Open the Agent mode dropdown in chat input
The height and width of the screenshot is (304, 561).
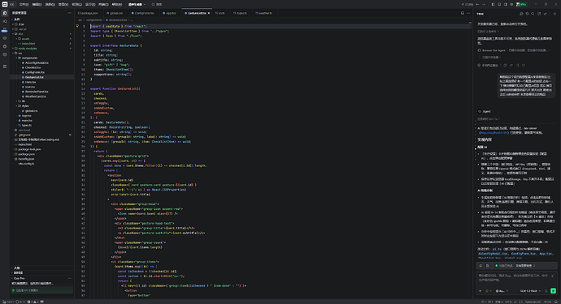tap(501, 291)
